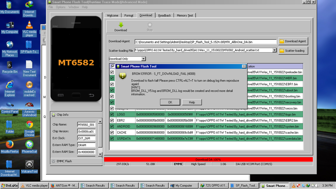Click the red Download DA progress bar
The width and height of the screenshot is (336, 189).
coord(208,159)
